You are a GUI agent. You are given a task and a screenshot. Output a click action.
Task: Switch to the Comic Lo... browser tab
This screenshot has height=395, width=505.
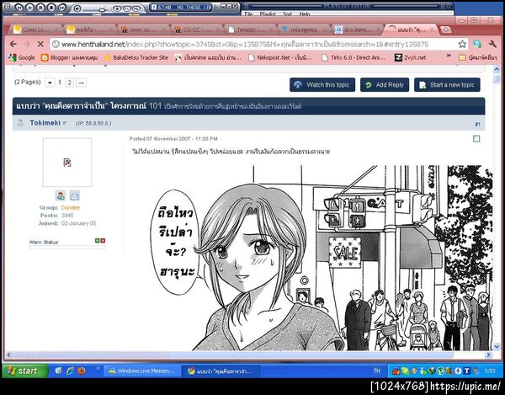(35, 29)
